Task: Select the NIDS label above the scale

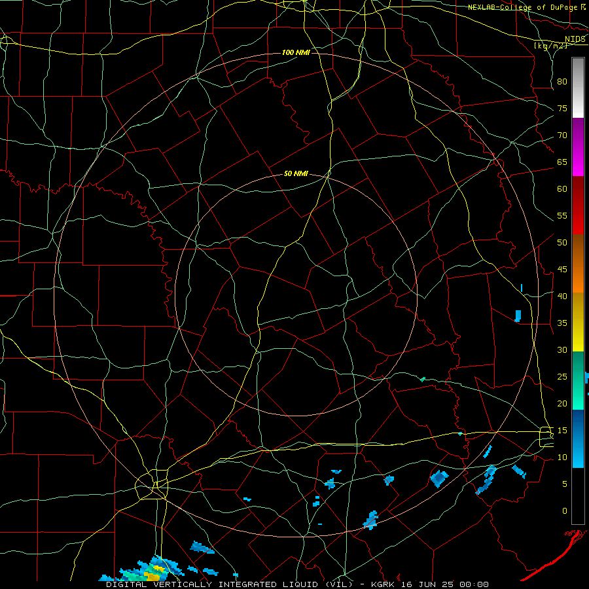Action: [575, 39]
